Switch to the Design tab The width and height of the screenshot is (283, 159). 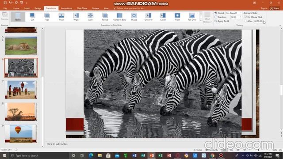tap(38, 8)
